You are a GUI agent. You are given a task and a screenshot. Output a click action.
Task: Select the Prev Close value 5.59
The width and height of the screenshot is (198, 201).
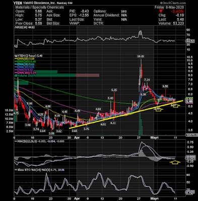39,24
